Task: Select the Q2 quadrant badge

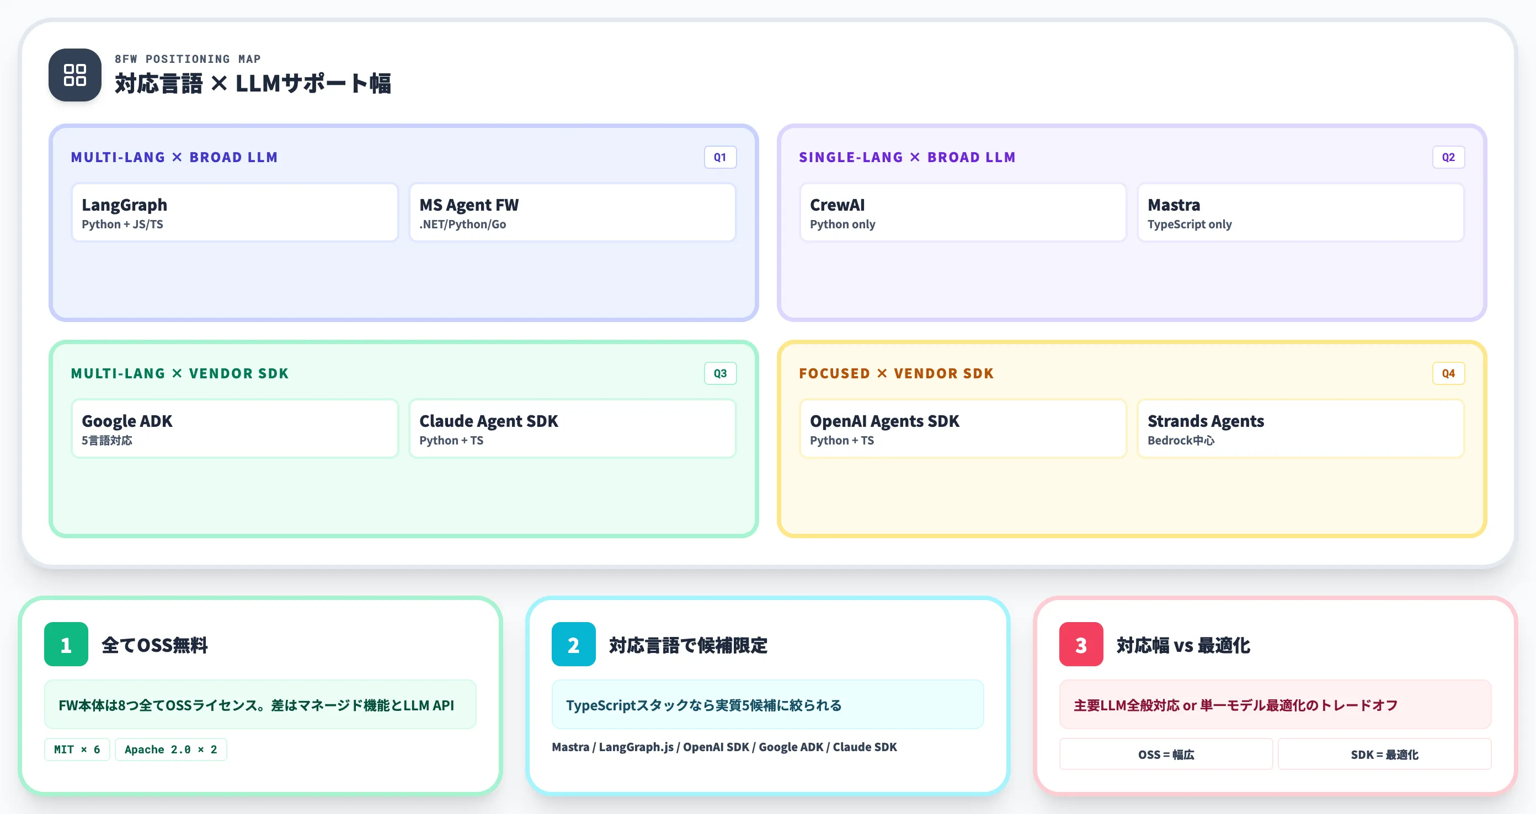Action: point(1448,157)
